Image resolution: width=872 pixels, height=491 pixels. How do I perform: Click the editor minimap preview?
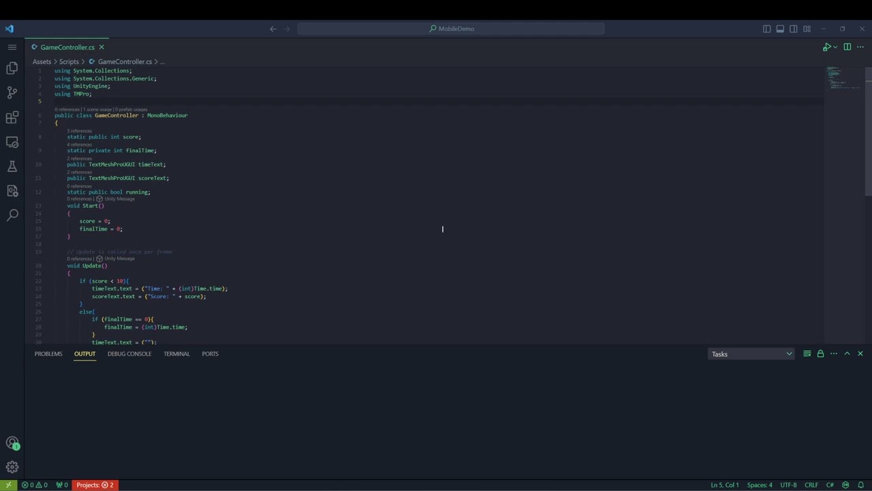pyautogui.click(x=843, y=78)
